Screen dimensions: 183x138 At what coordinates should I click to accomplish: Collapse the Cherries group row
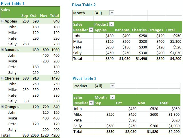click(x=3, y=78)
